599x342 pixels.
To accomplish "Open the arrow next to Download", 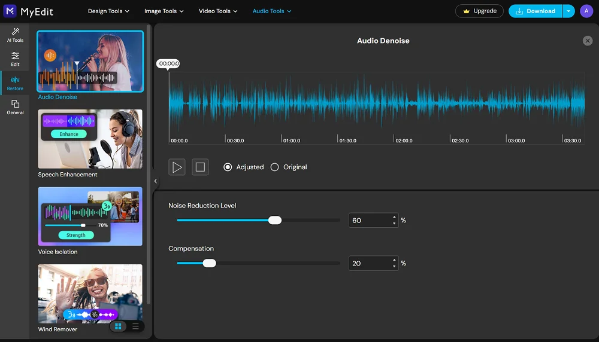I will (568, 11).
